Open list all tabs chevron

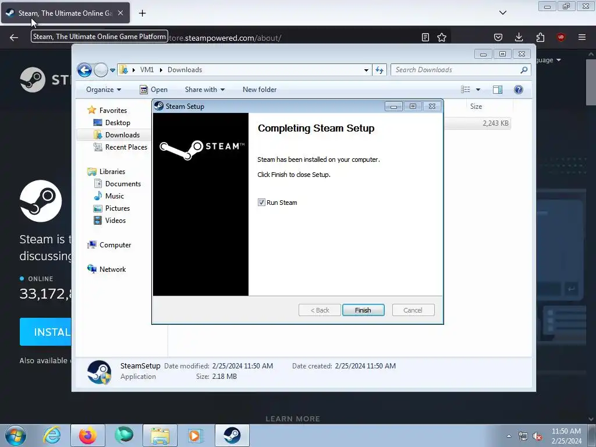click(503, 13)
